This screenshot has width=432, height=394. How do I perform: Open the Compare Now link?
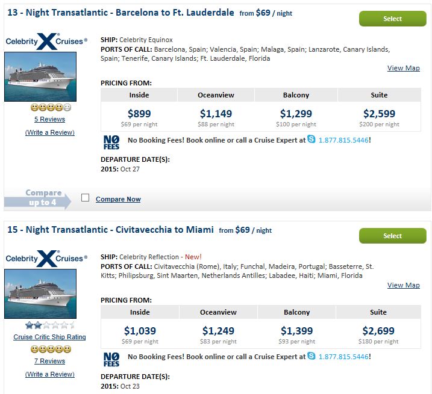[118, 199]
